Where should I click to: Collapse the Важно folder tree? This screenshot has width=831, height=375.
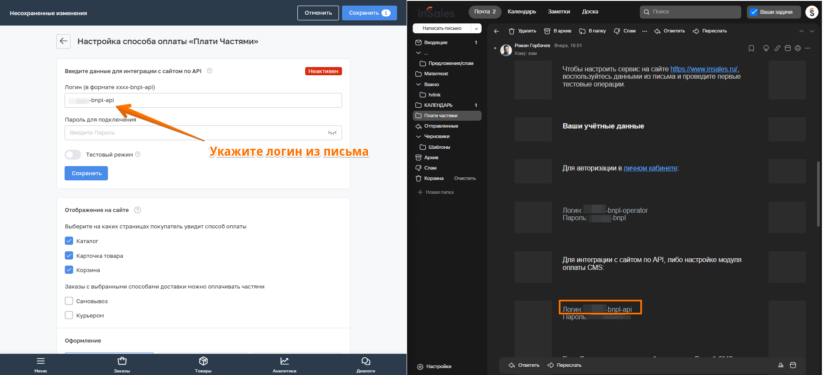coord(418,84)
